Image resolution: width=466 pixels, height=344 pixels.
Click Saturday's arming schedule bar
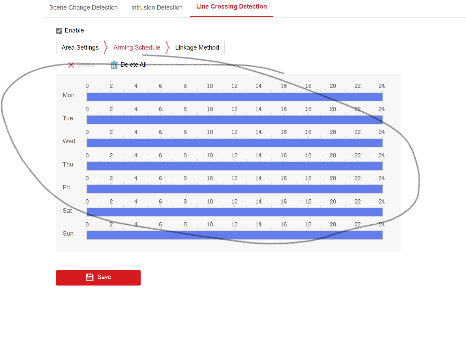234,212
